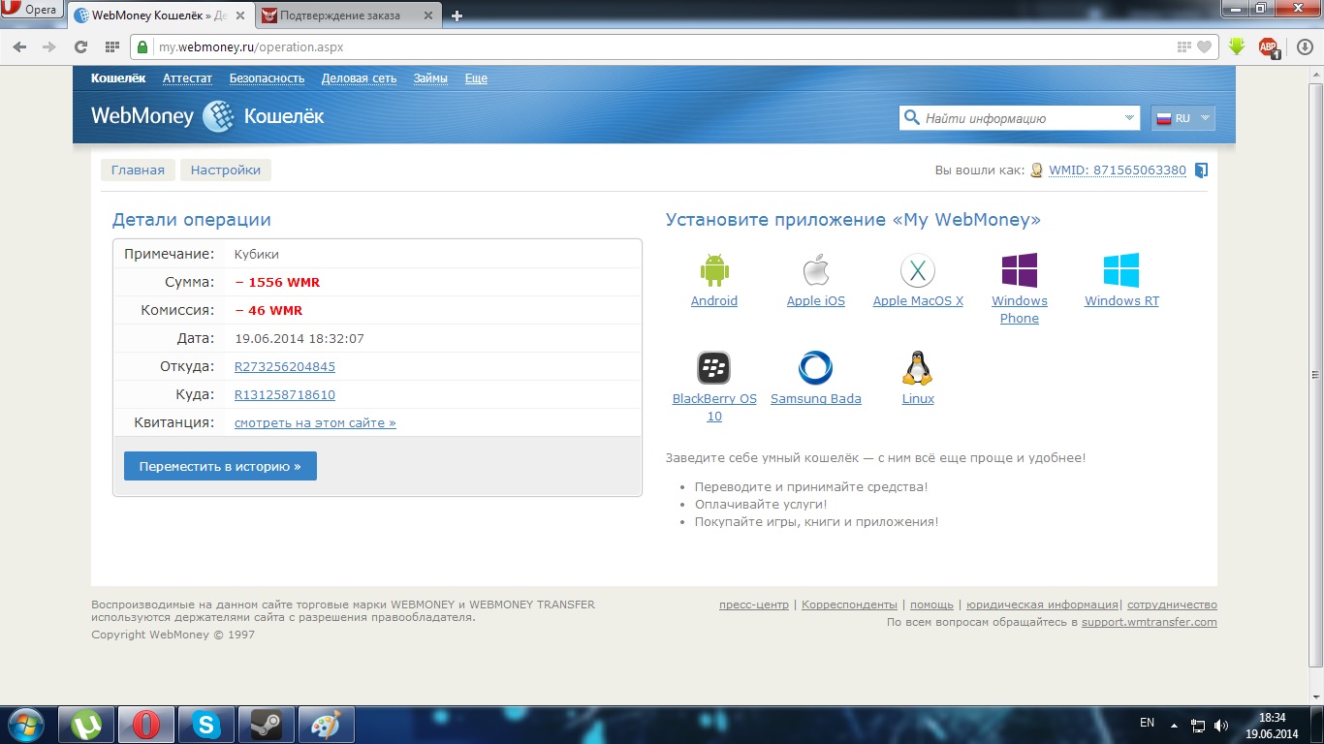Open the помощь footer link
This screenshot has height=744, width=1324.
point(931,604)
